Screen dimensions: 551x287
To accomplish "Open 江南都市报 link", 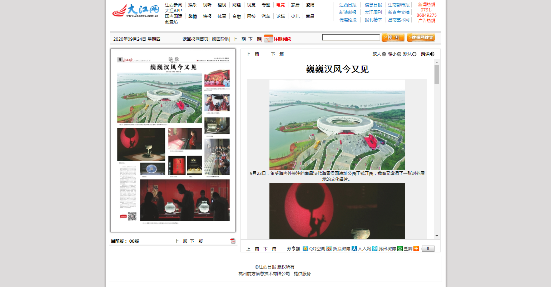I will (x=399, y=5).
